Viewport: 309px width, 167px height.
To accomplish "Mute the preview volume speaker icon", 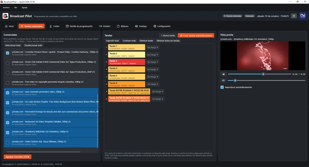I will [223, 80].
